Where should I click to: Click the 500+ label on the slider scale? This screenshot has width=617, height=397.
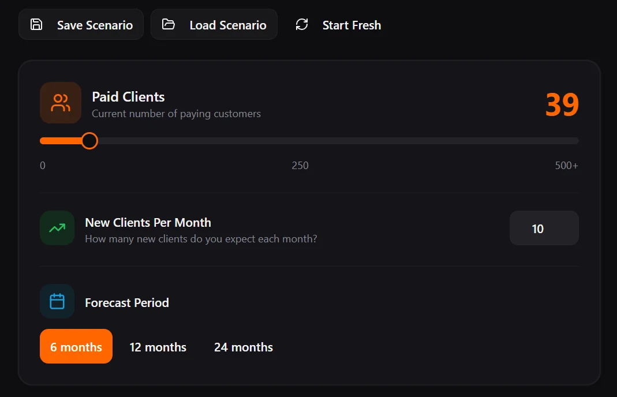566,165
